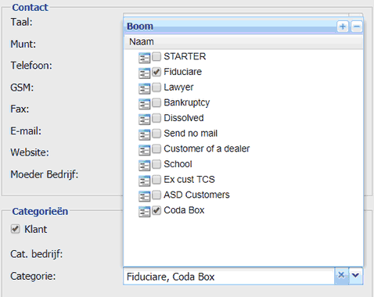Check the School checkbox
This screenshot has height=297, width=374.
pos(156,164)
